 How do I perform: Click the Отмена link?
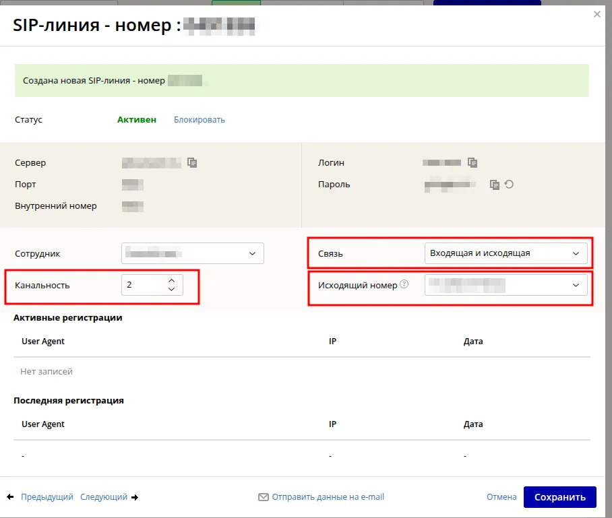pos(501,497)
